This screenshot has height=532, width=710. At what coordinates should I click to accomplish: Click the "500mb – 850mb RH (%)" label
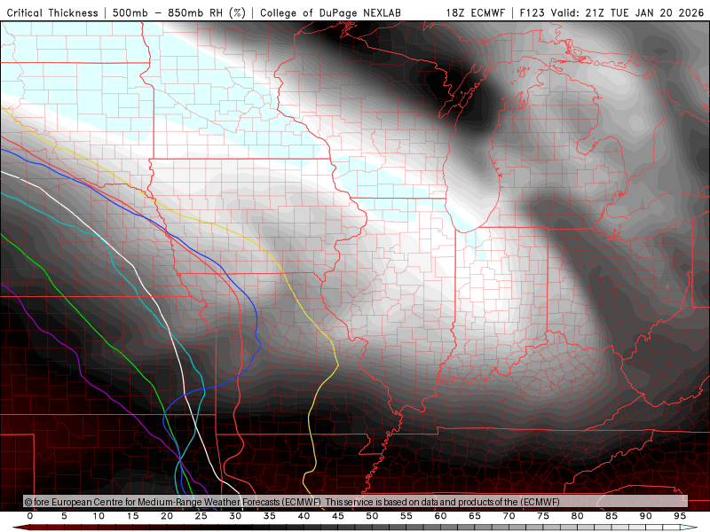(179, 13)
